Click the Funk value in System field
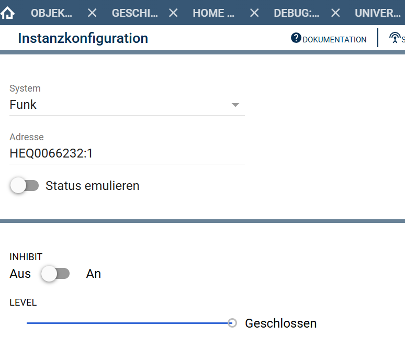 click(23, 105)
